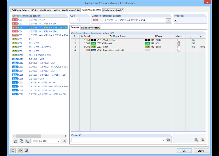Screen dimensions: 219x156
Task: Select combination KZ2 in the list
Action: [40, 24]
